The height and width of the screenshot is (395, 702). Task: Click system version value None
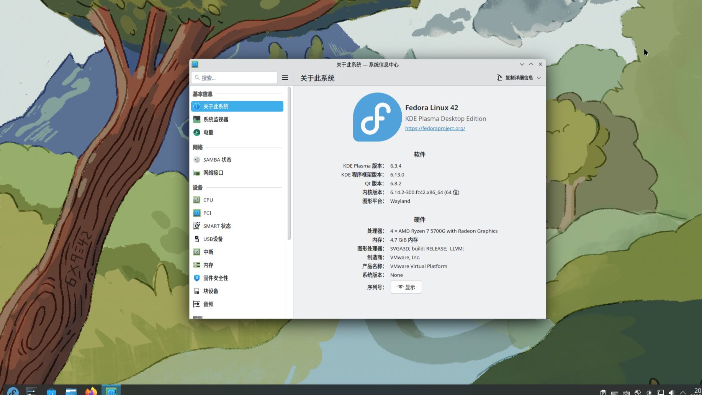[x=396, y=275]
